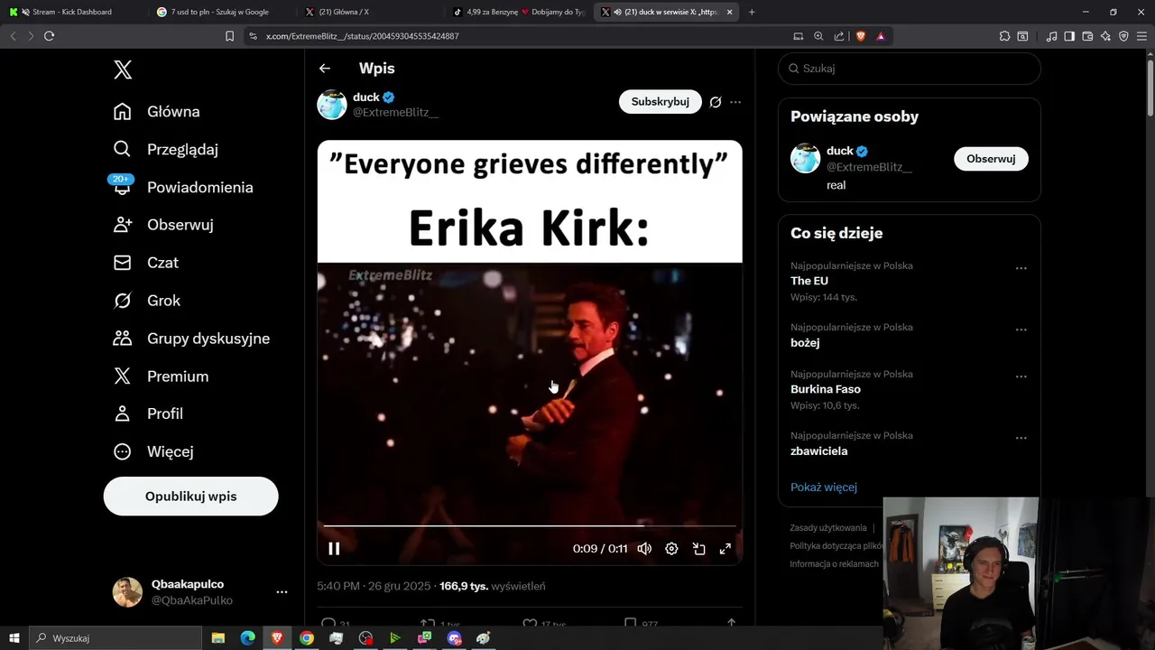
Task: Open the post's three-dot more menu
Action: (735, 102)
